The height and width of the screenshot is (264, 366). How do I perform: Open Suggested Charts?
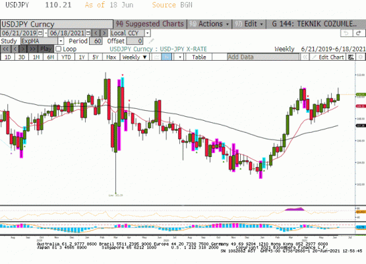click(150, 24)
